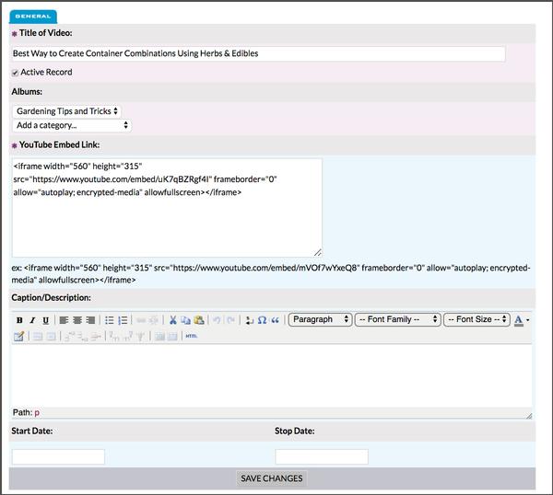This screenshot has height=495, width=553.
Task: Align text left in the editor
Action: pyautogui.click(x=65, y=320)
